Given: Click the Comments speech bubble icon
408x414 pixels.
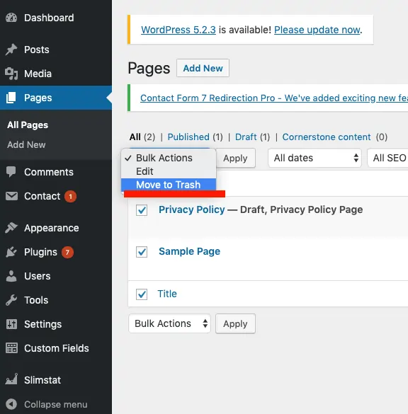Looking at the screenshot, I should (11, 172).
